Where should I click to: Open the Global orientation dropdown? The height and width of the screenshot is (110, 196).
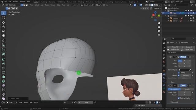85,5
